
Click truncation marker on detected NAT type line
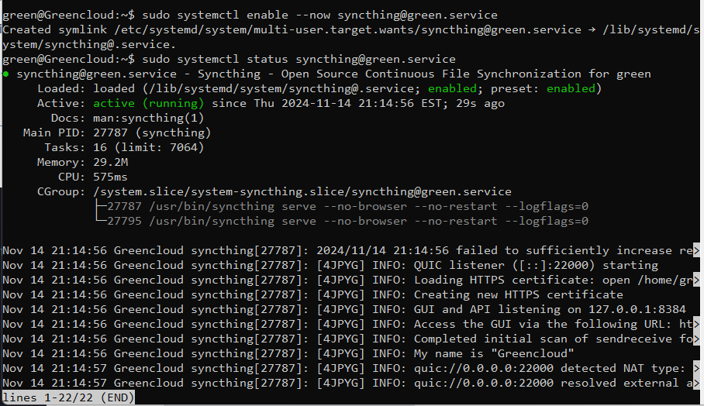click(696, 368)
